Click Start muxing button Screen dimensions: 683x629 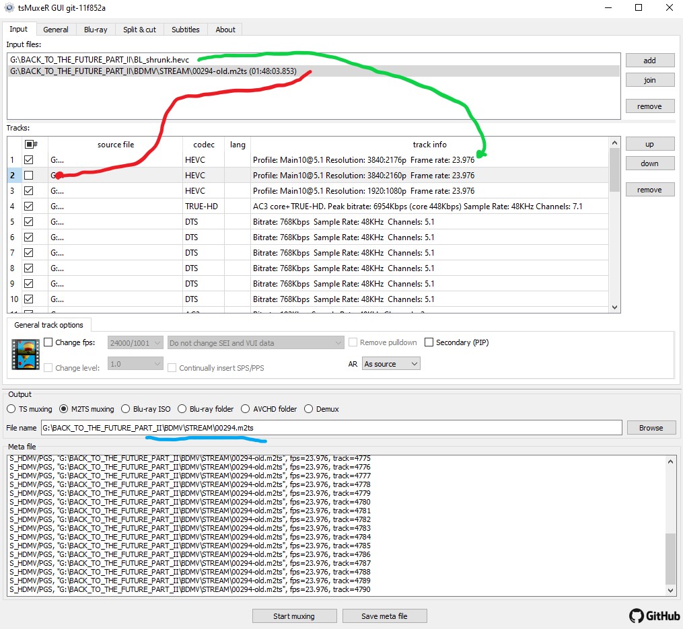click(x=294, y=616)
